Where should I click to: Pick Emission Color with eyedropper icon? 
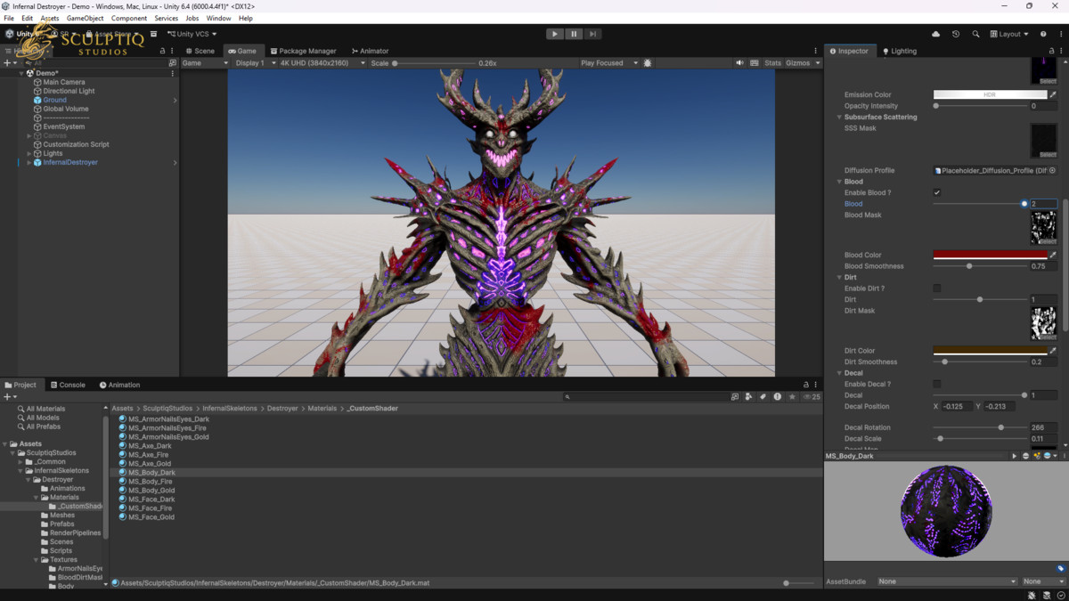pyautogui.click(x=1053, y=94)
